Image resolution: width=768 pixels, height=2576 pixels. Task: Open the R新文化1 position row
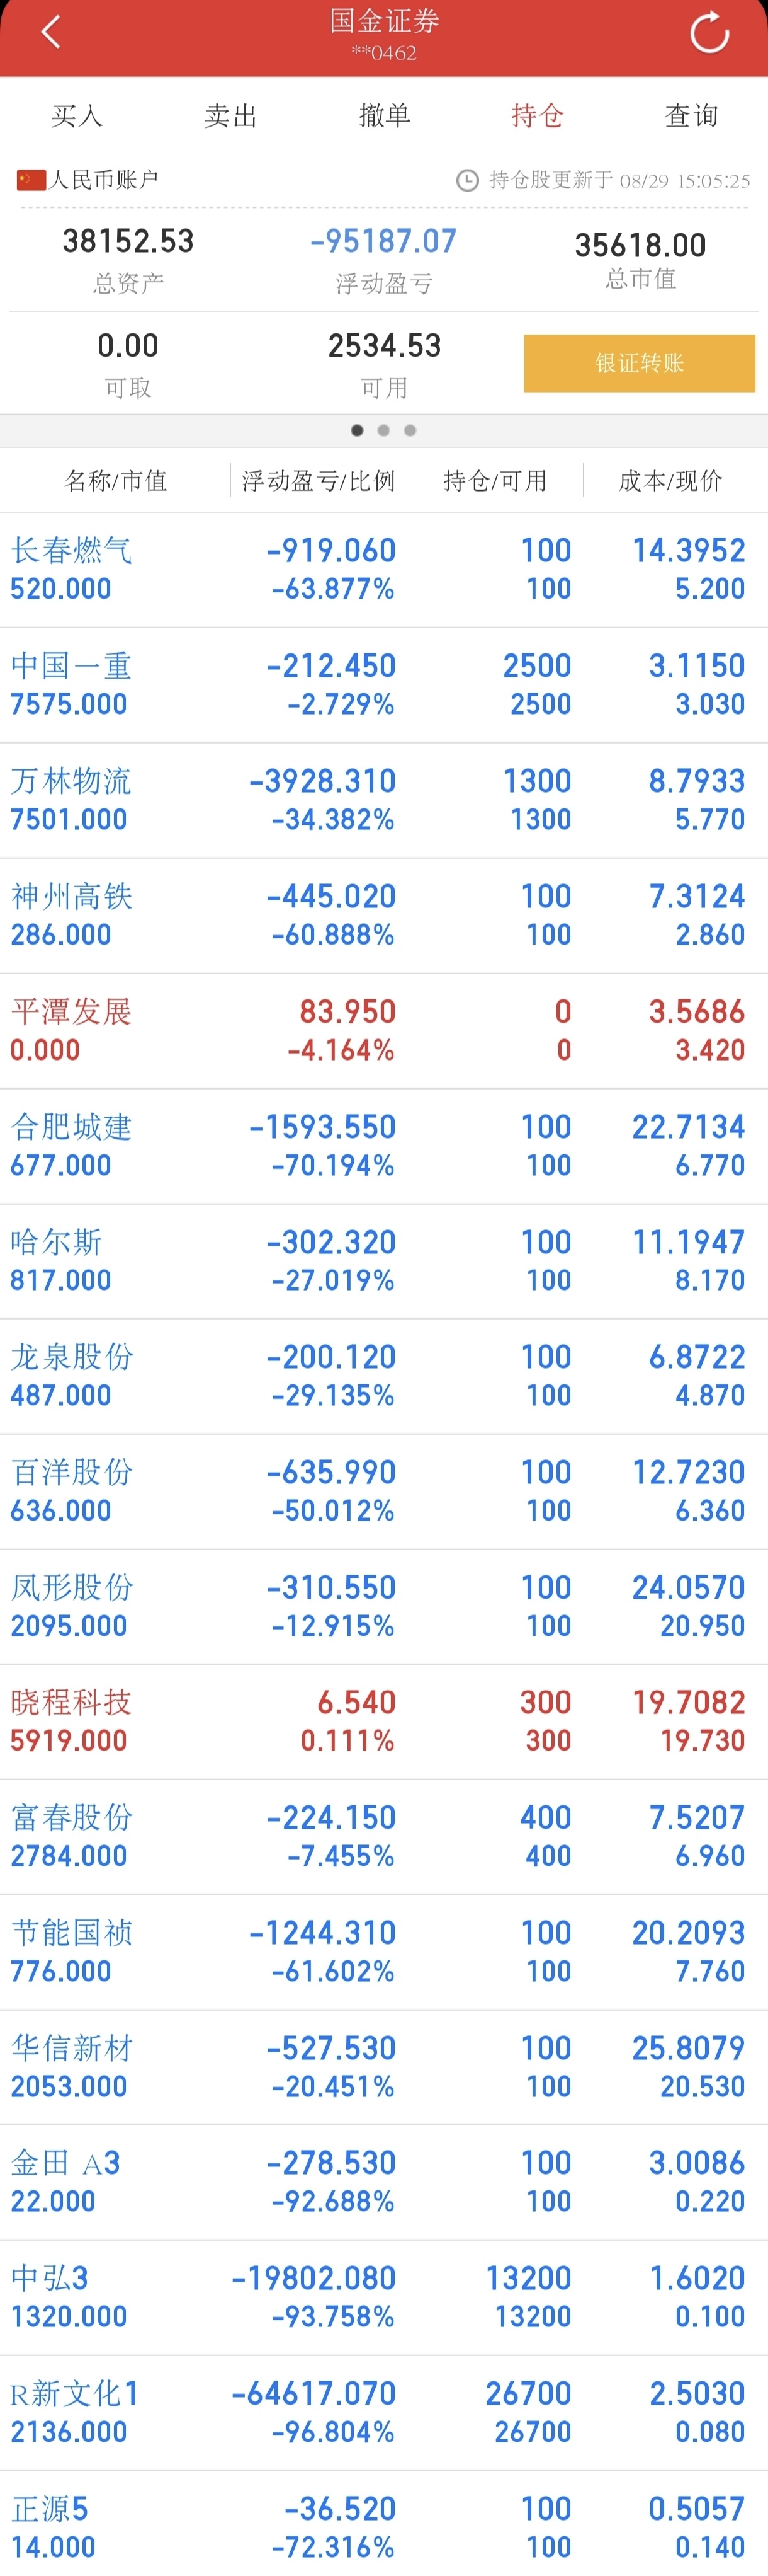point(383,2413)
